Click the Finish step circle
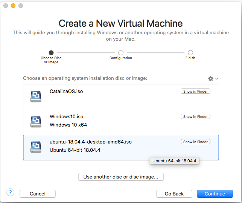The image size is (242, 203). [x=190, y=53]
